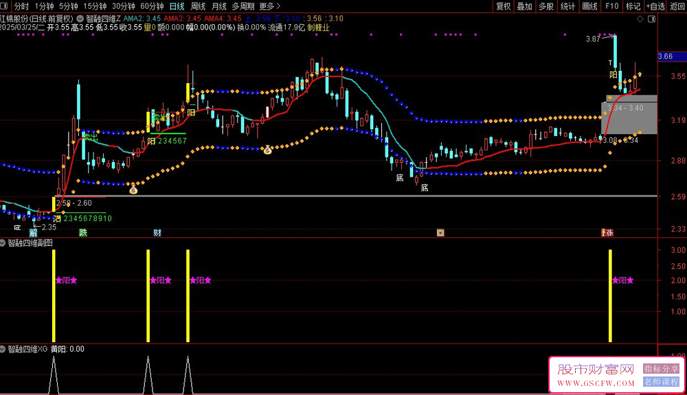Click the money bag icon near 2.59 level

tap(133, 190)
